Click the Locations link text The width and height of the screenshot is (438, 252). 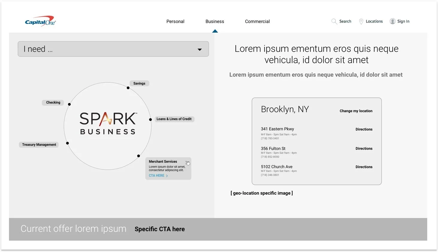(x=374, y=21)
